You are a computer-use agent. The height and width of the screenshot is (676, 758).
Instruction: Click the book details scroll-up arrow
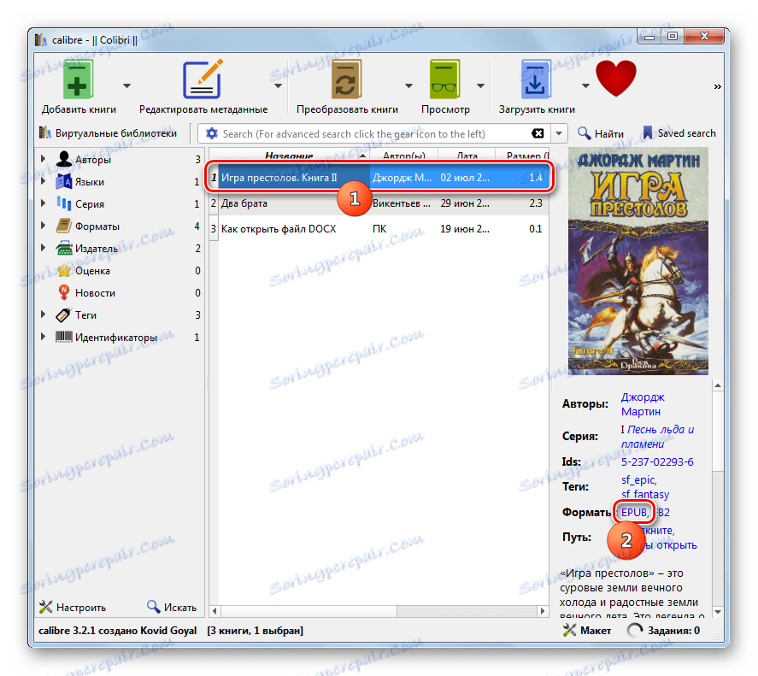(718, 385)
